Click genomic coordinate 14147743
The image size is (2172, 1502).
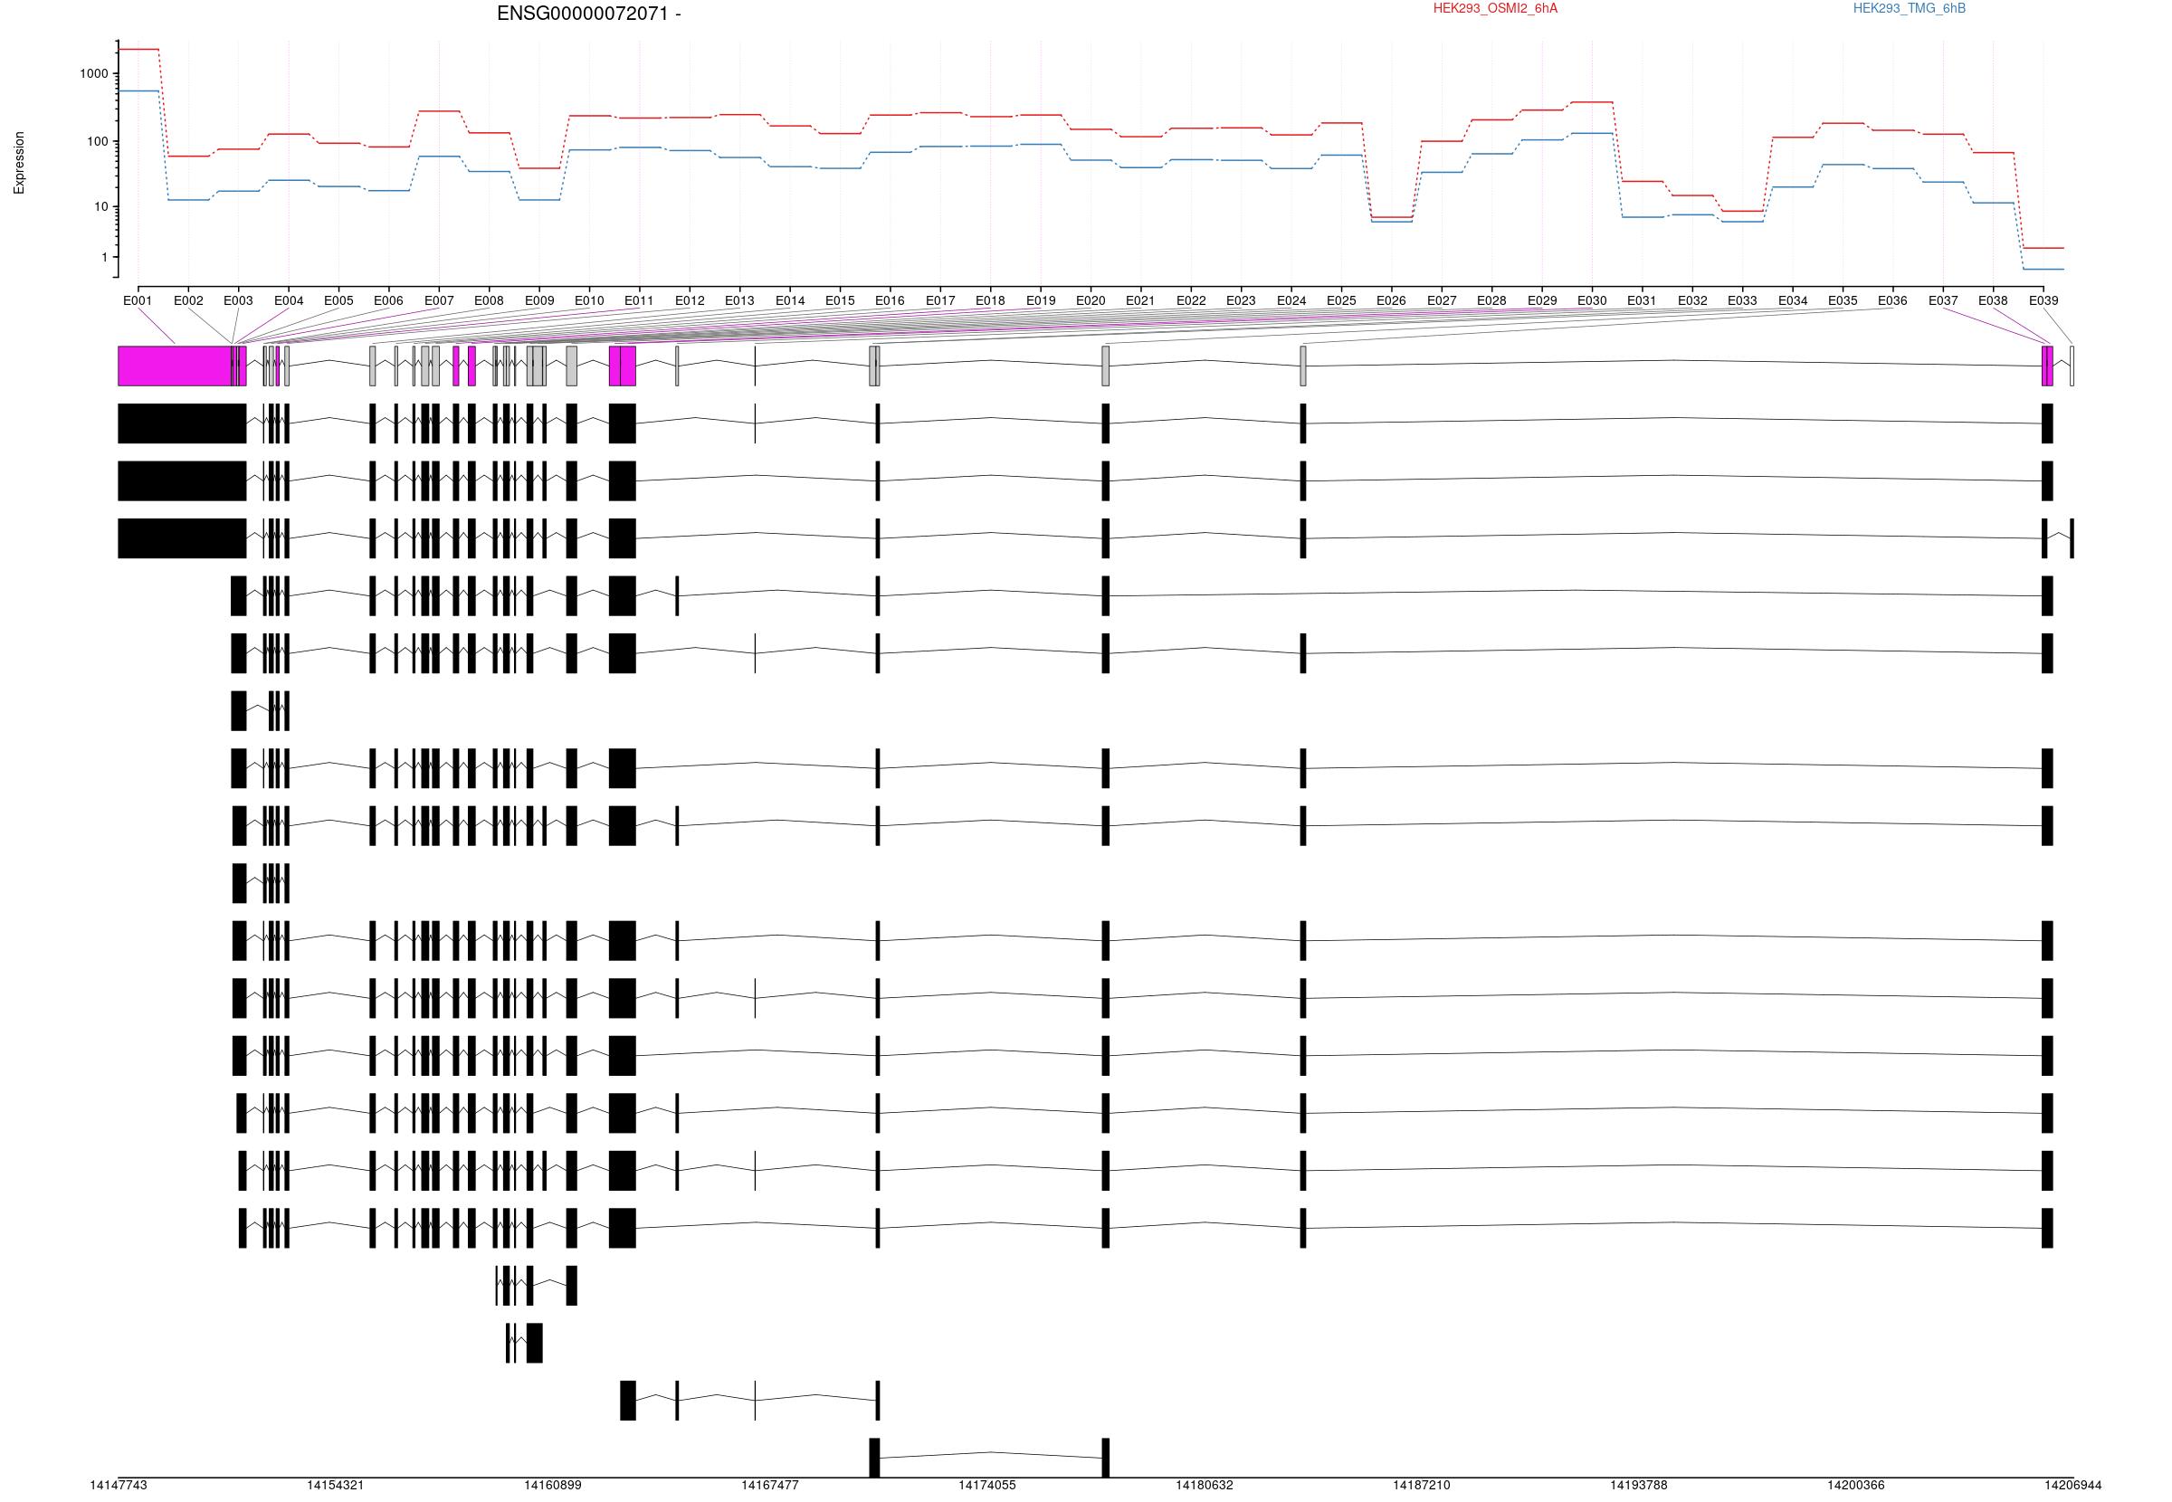(x=119, y=1485)
